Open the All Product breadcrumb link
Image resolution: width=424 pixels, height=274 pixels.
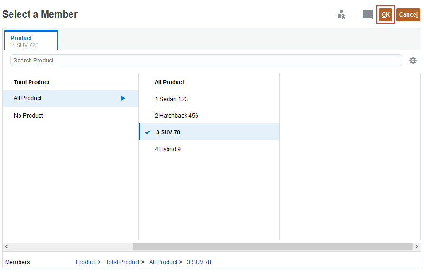tap(163, 262)
